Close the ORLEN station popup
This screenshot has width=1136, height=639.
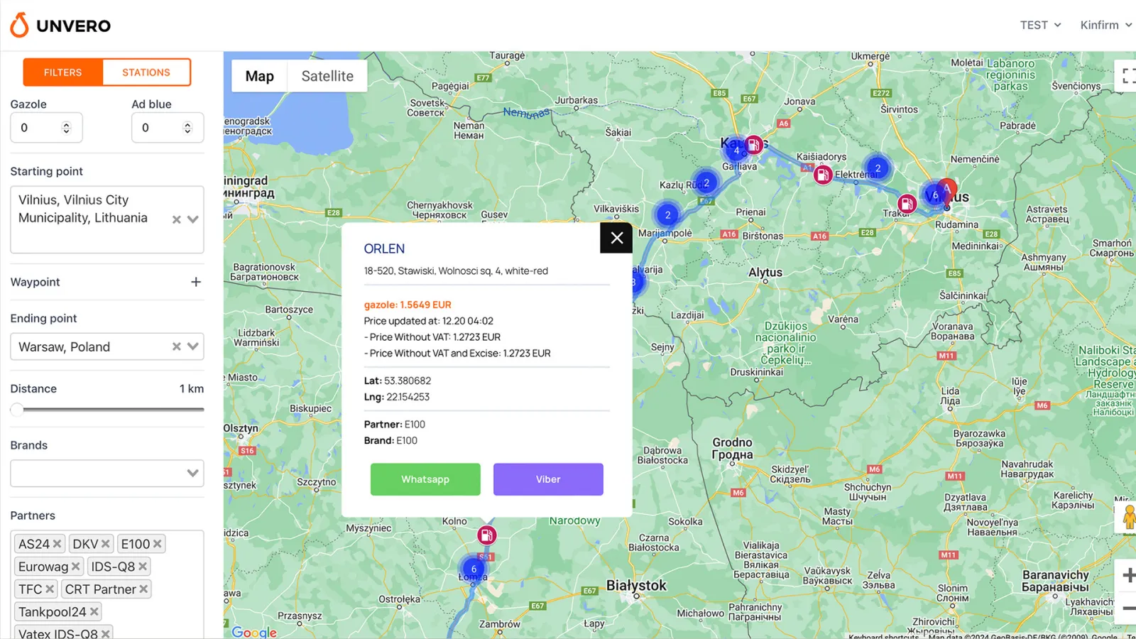616,238
